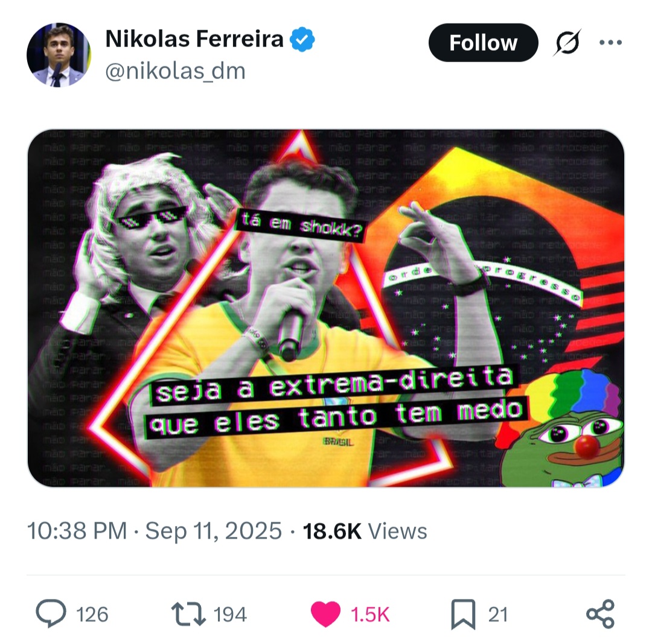This screenshot has width=652, height=643.
Task: Expand the attached meme image
Action: pos(326,308)
